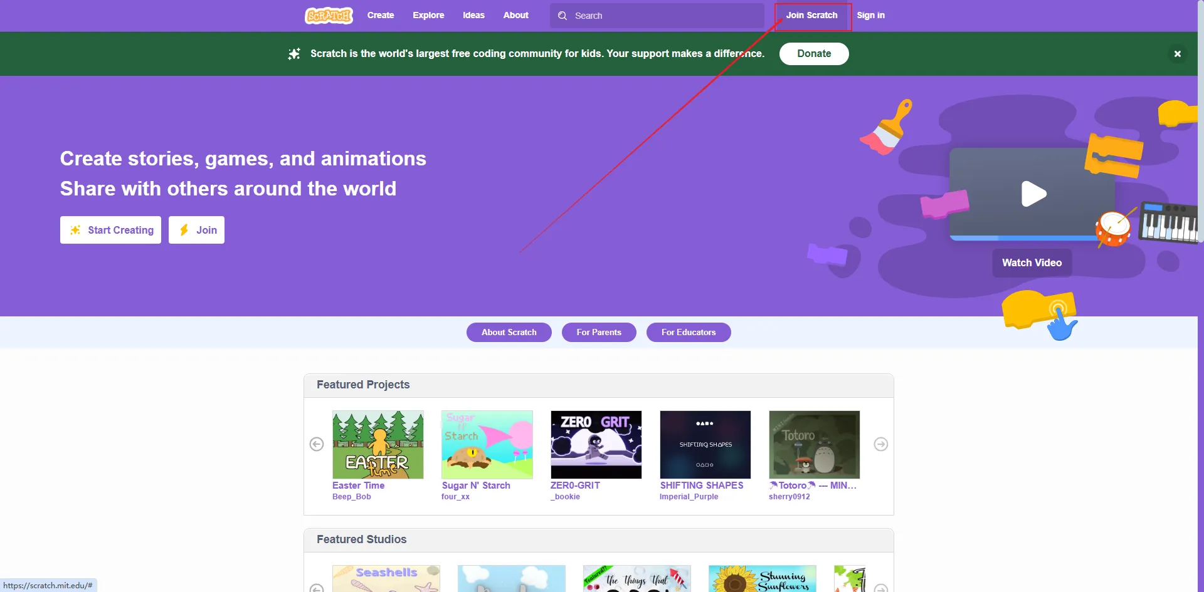Click the Featured Projects heading
Screen dimensions: 1204x592
pos(363,385)
